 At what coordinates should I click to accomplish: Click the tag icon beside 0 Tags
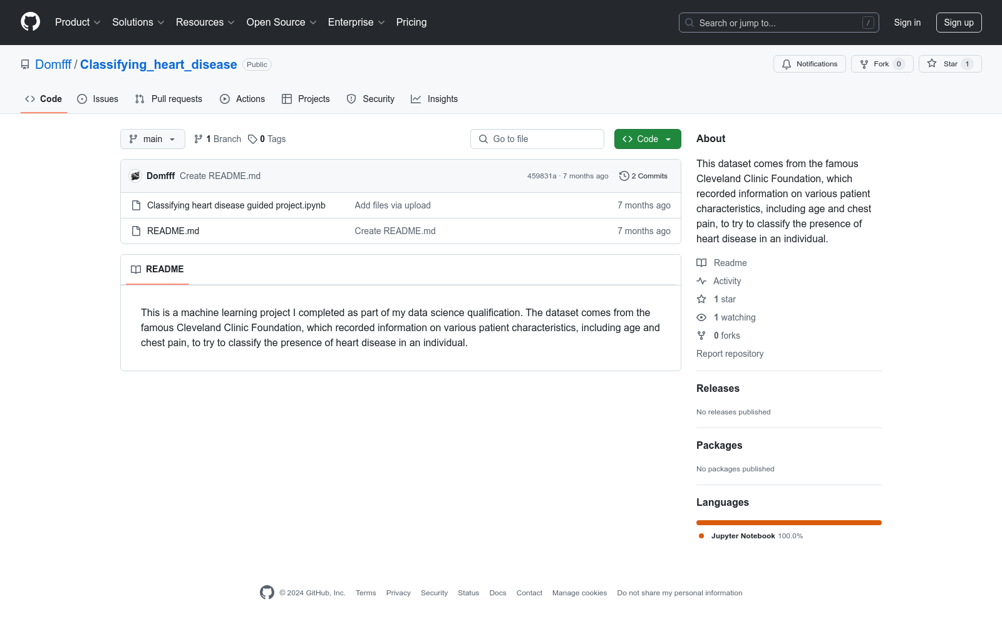point(252,139)
